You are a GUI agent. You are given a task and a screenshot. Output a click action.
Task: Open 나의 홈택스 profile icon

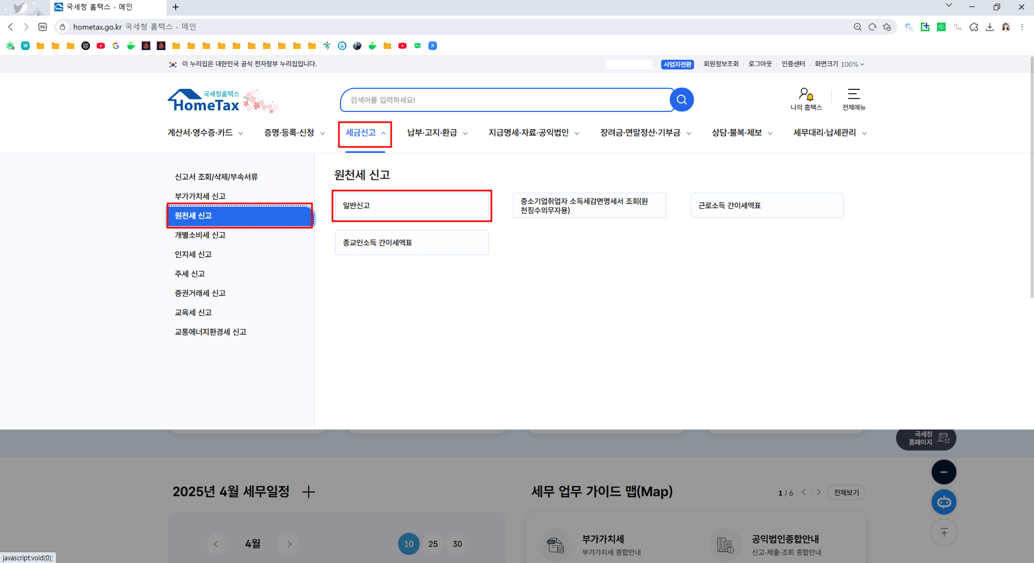pyautogui.click(x=805, y=95)
